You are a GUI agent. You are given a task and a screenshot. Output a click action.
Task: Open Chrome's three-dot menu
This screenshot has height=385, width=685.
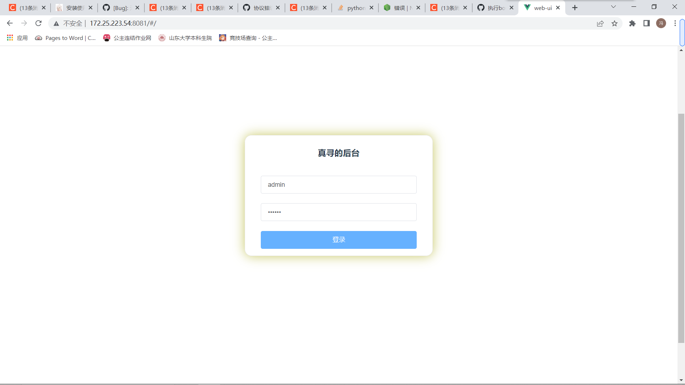point(675,23)
